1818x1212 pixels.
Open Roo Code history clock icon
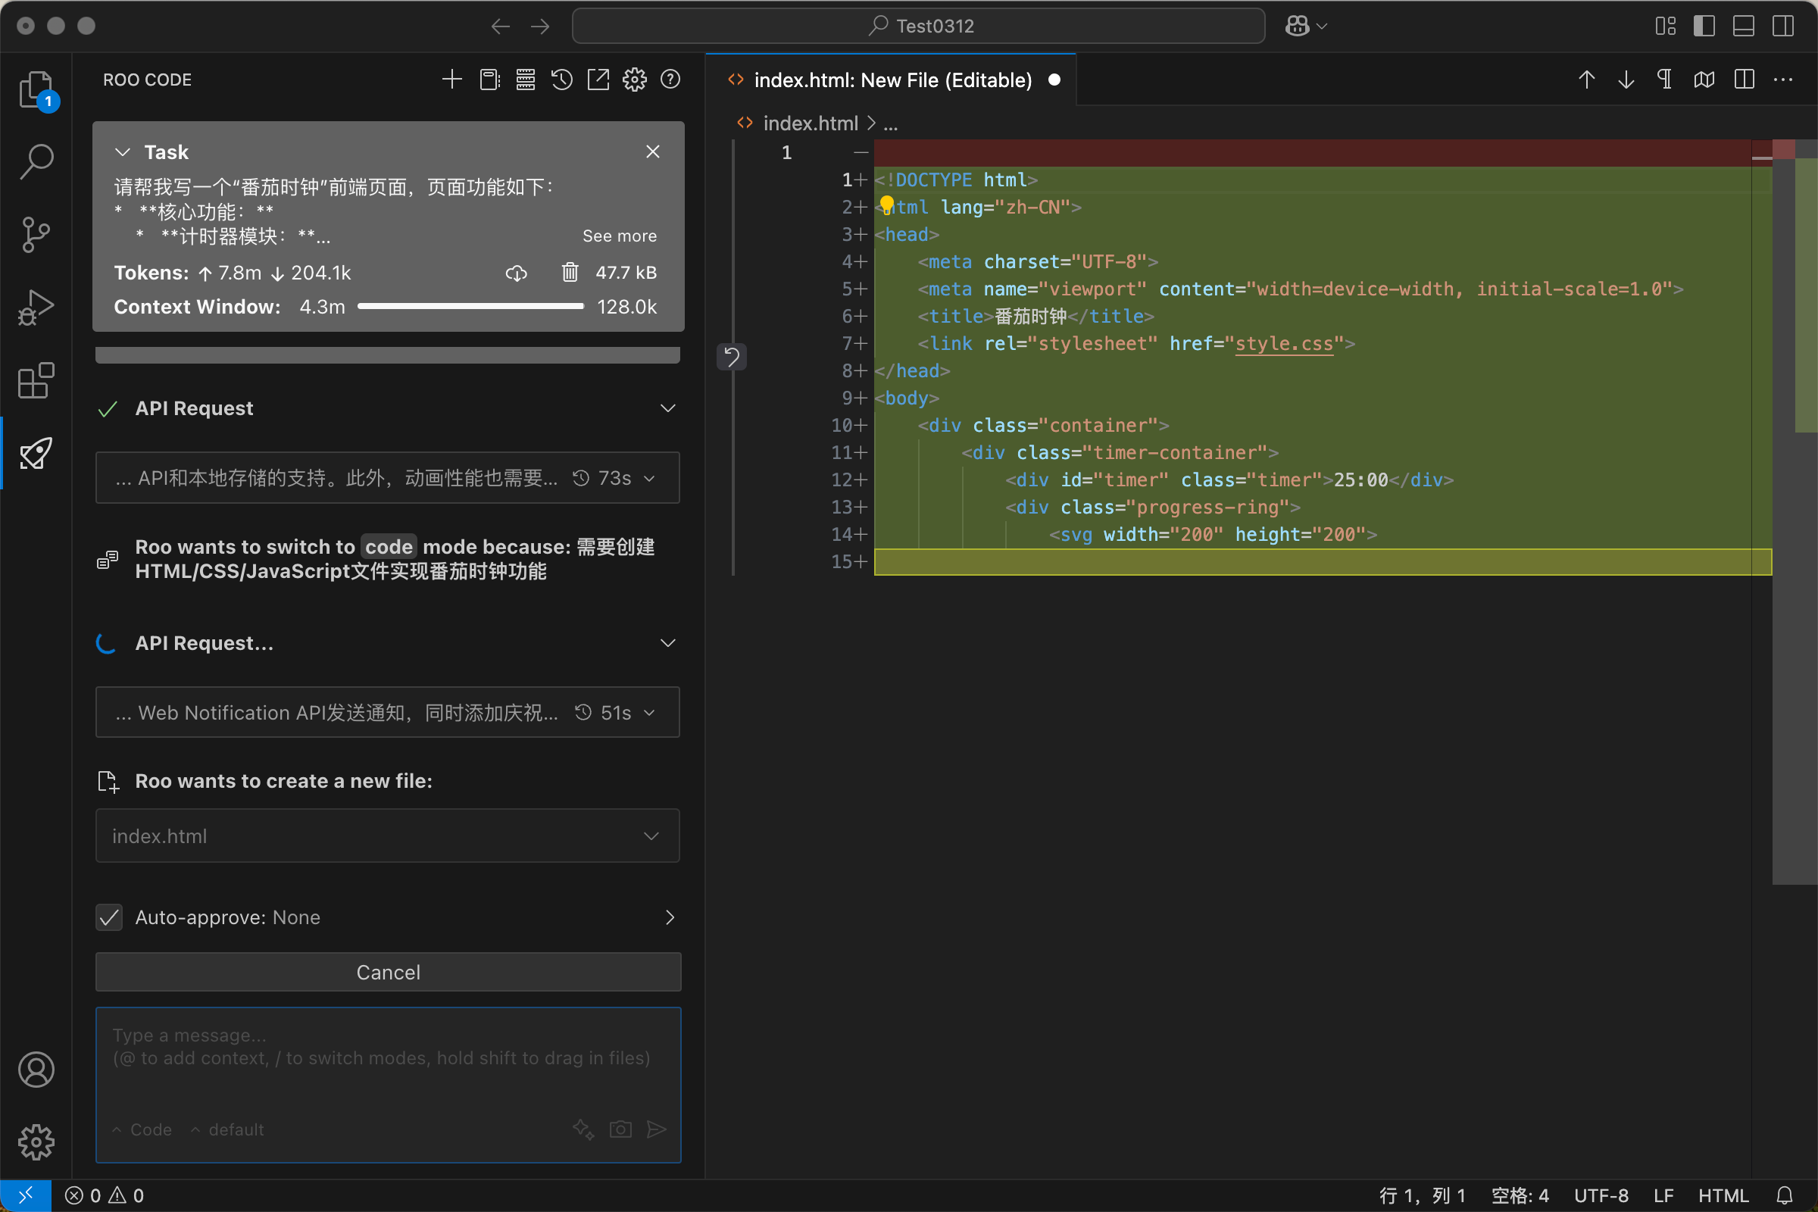pos(562,80)
